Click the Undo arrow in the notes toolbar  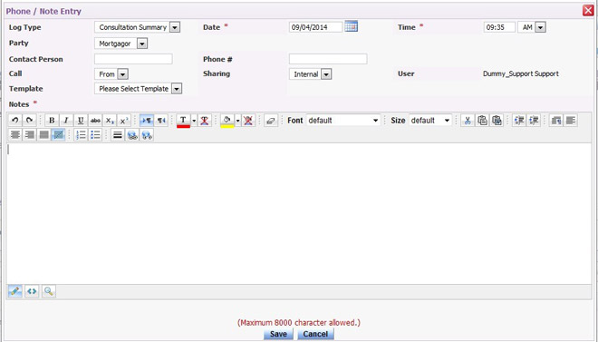[x=14, y=121]
